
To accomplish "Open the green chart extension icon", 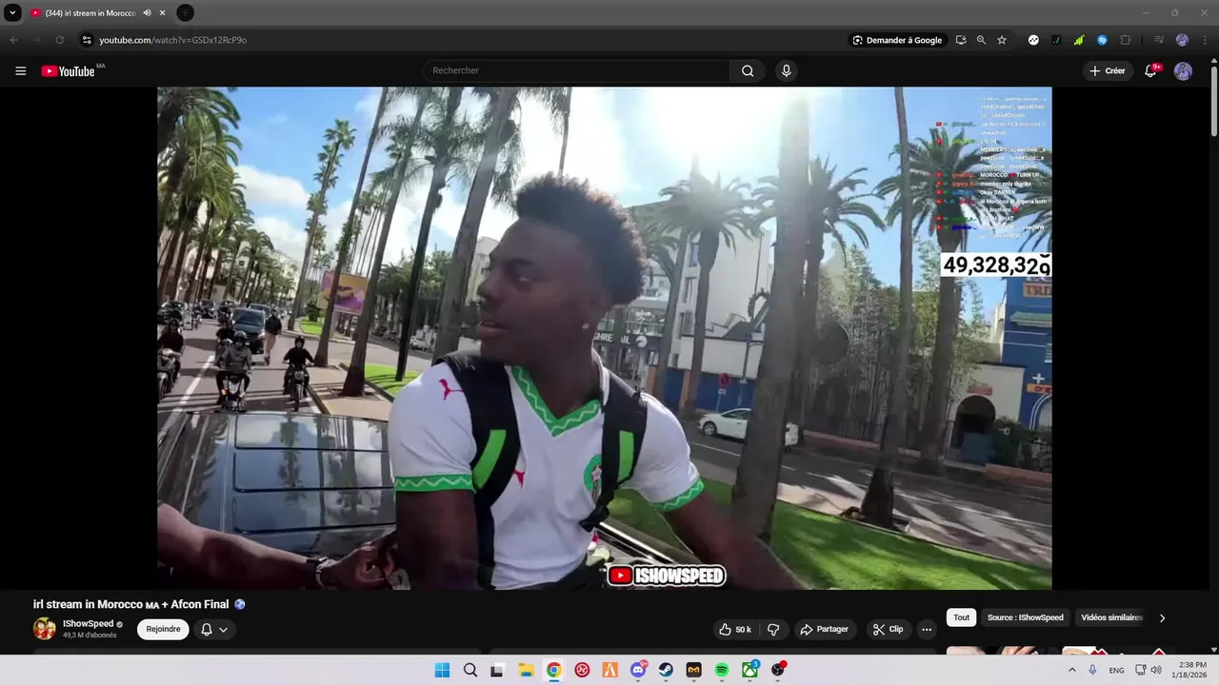I will tap(1079, 40).
